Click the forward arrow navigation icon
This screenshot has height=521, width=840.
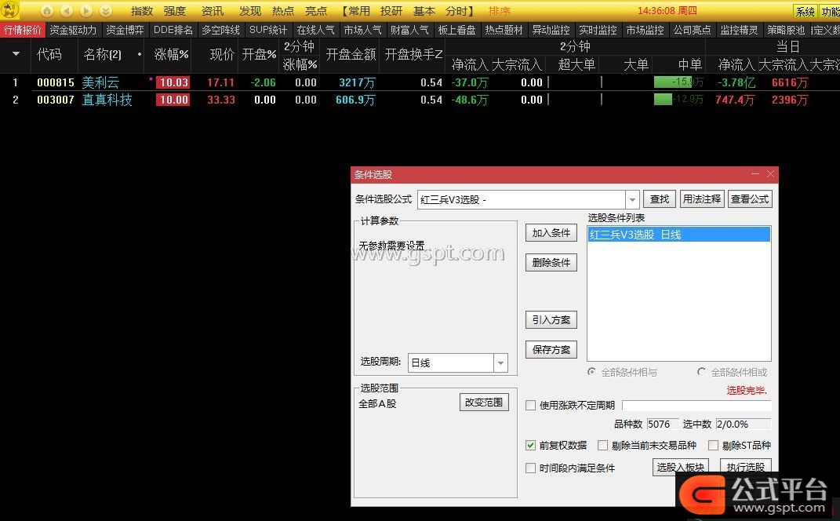coord(86,11)
